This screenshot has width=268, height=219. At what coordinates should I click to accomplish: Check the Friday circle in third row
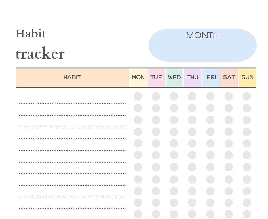(210, 120)
